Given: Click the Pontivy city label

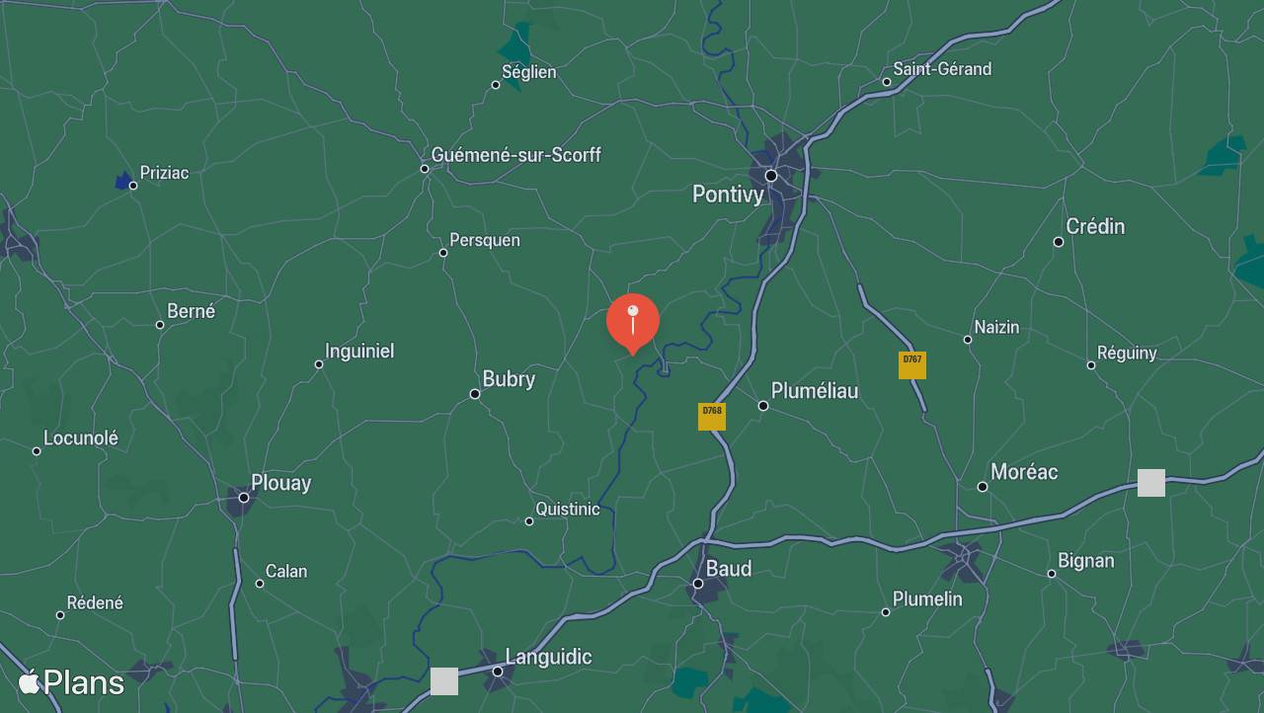Looking at the screenshot, I should click(728, 195).
